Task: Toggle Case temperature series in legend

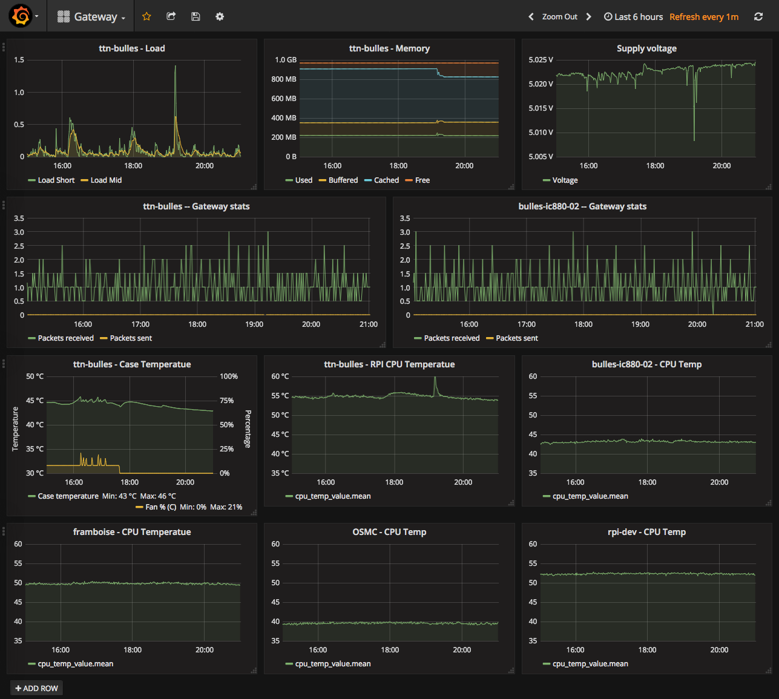Action: click(68, 496)
